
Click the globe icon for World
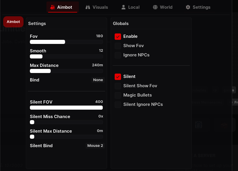tap(155, 7)
